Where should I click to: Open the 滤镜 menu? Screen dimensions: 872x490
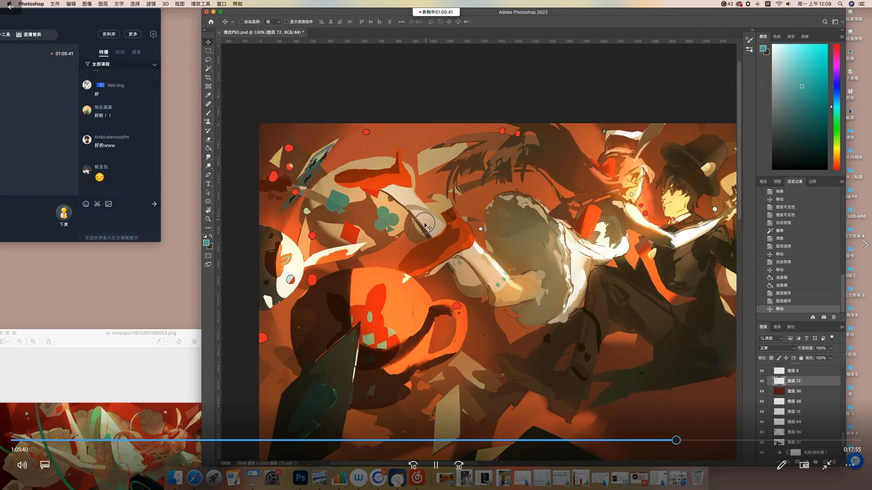coord(151,4)
